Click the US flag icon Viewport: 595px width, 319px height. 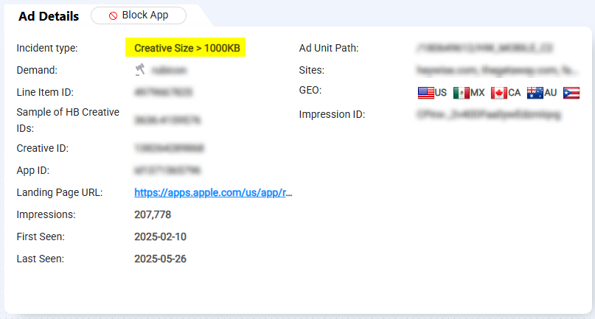click(425, 93)
